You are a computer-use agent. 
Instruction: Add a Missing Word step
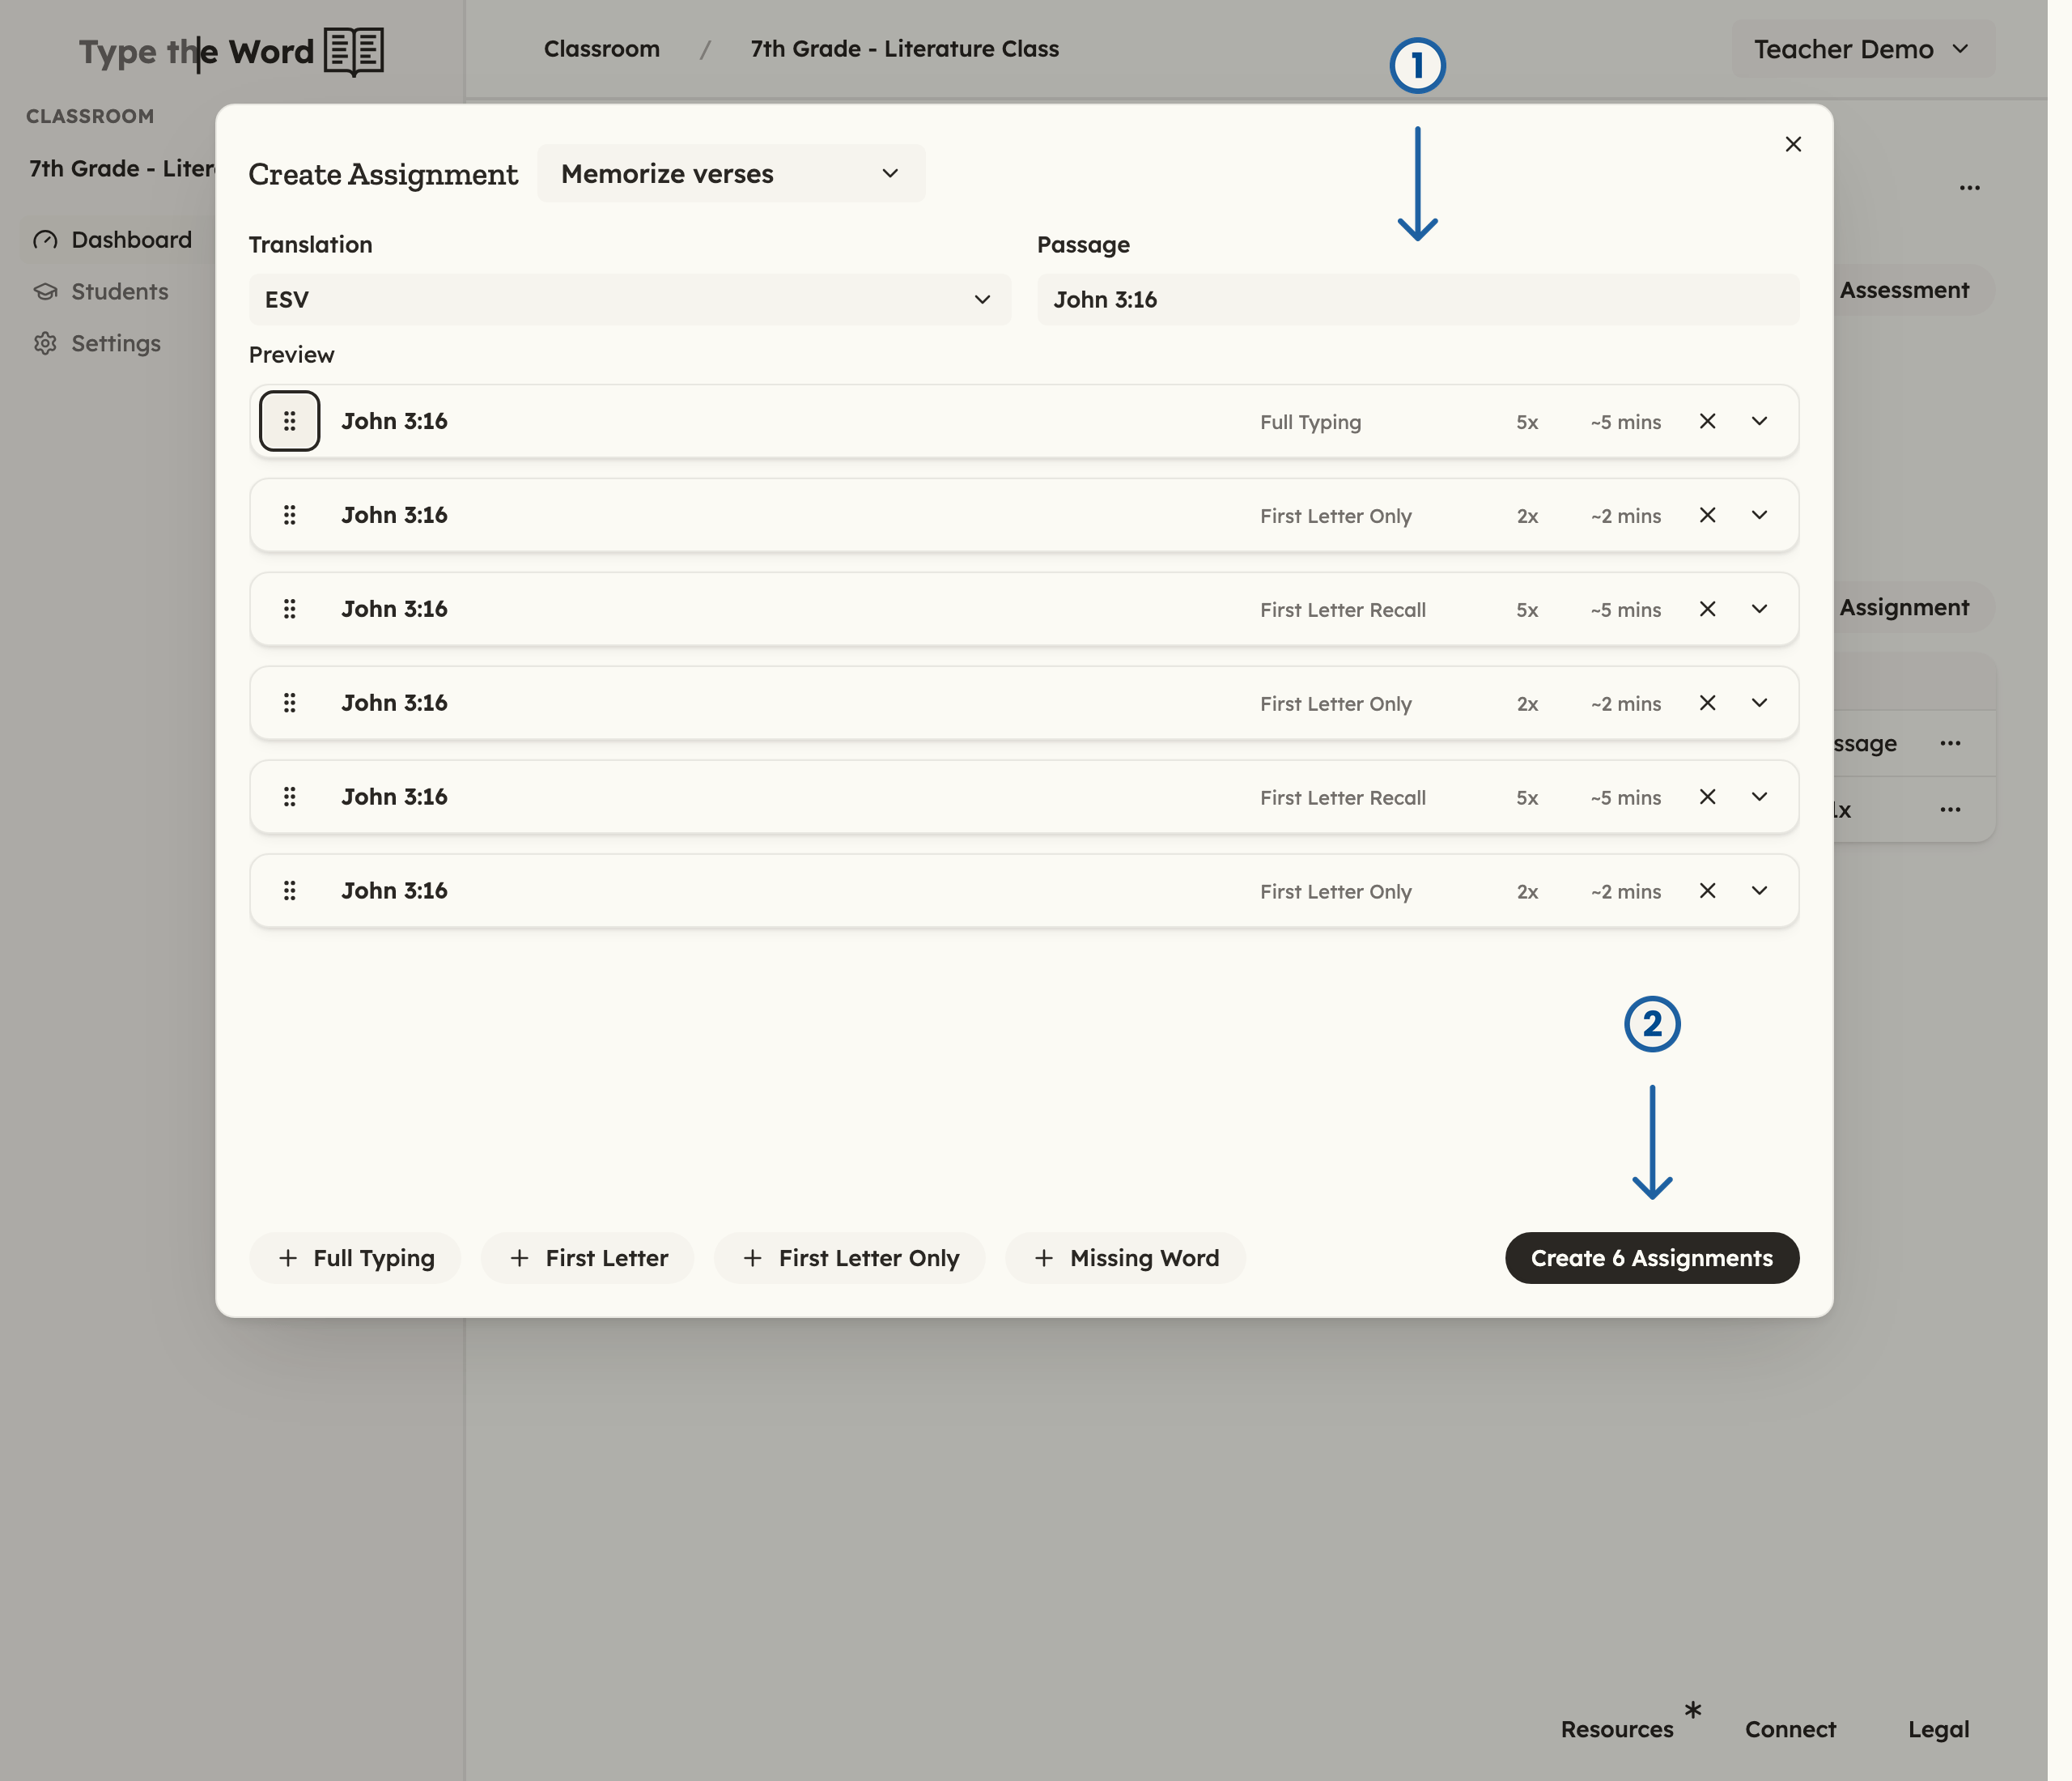[x=1126, y=1258]
